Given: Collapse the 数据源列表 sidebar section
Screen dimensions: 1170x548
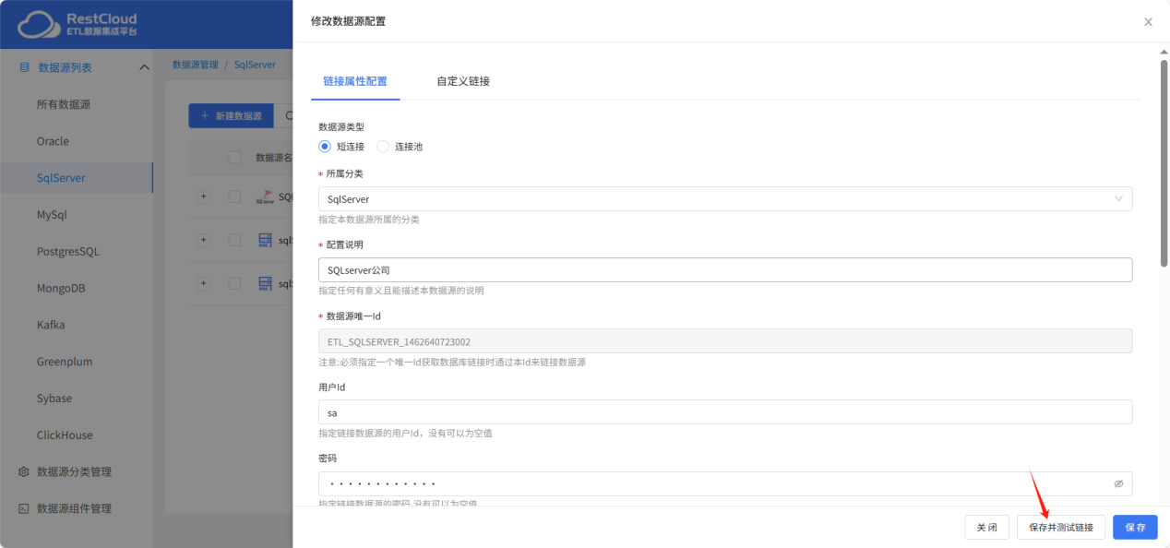Looking at the screenshot, I should point(144,67).
